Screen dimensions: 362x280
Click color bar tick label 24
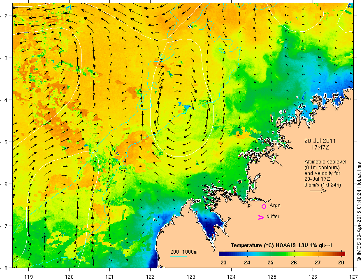pyautogui.click(x=247, y=262)
